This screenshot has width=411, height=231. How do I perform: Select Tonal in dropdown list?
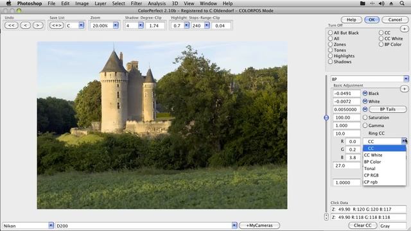(384, 169)
